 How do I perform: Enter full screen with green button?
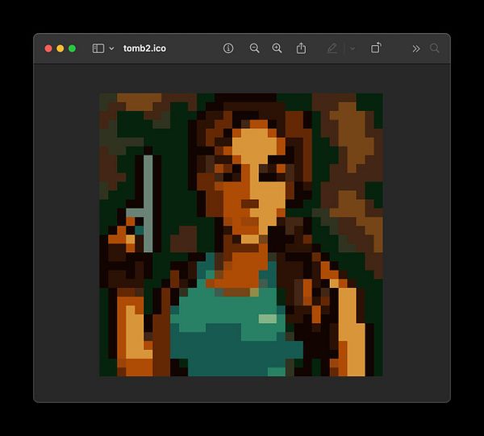[73, 48]
